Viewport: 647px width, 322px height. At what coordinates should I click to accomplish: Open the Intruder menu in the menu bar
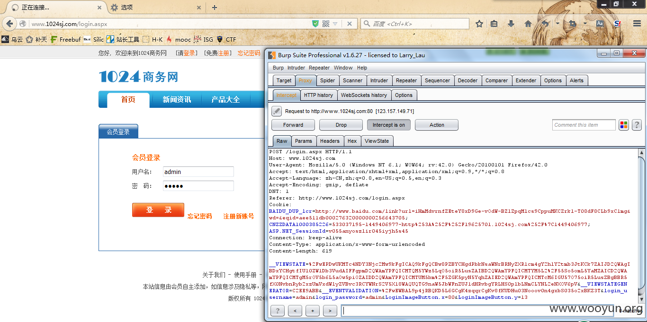coord(296,68)
